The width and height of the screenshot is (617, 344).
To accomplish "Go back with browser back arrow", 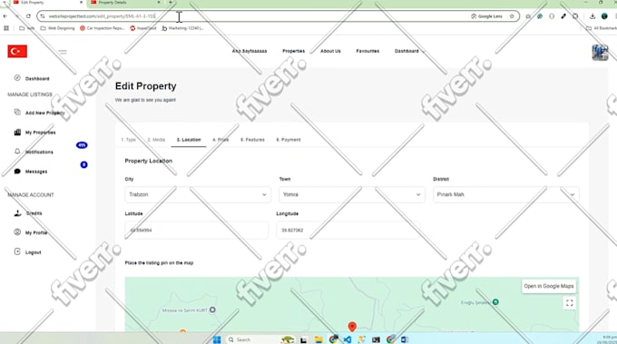I will tap(5, 16).
